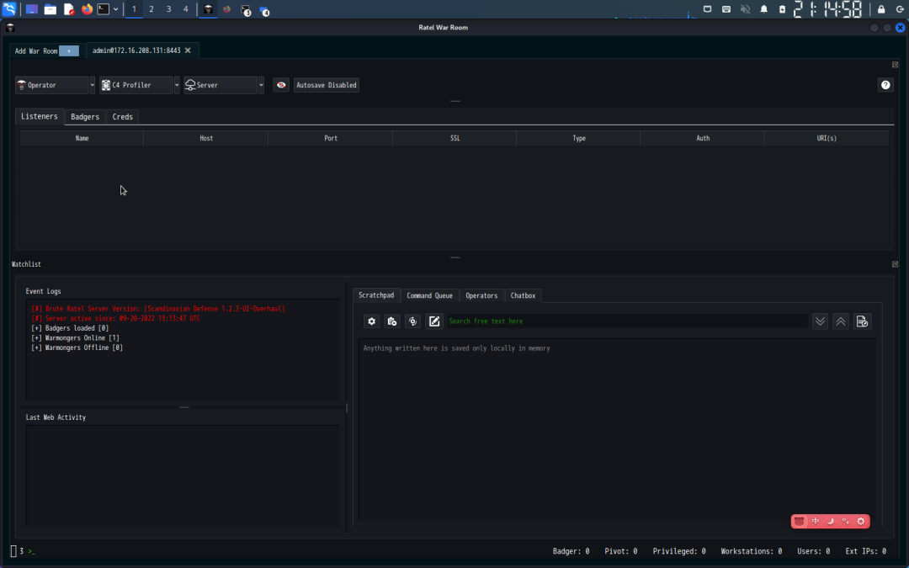Focus the Search free text here field
Screen dimensions: 909x568
coord(627,321)
